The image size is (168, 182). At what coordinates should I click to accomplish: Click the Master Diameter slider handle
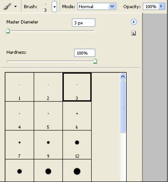pyautogui.click(x=8, y=31)
